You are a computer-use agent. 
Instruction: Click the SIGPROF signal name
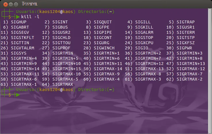pos(61,48)
